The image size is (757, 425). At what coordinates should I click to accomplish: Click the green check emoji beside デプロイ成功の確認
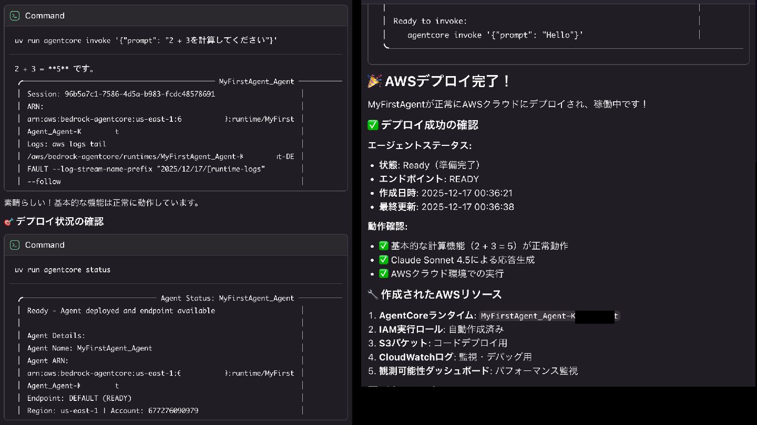coord(373,125)
